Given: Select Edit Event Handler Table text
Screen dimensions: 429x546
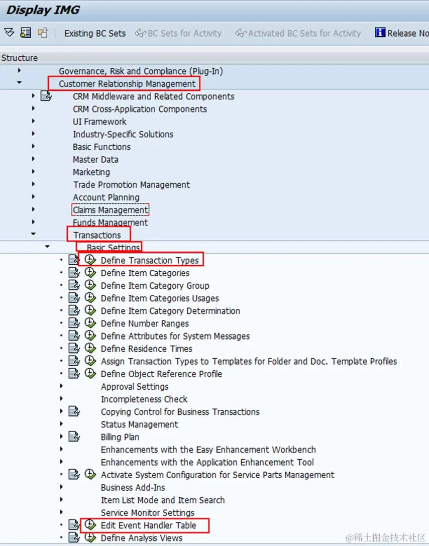Looking at the screenshot, I should 148,525.
